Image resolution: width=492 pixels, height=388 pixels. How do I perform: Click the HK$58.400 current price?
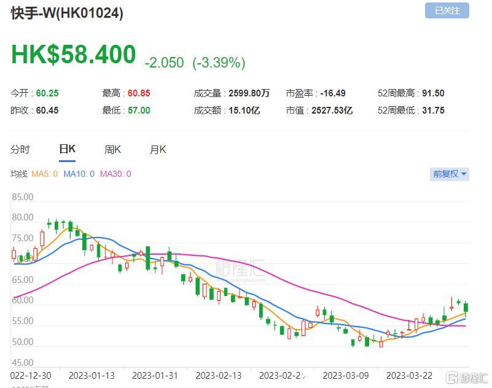74,55
